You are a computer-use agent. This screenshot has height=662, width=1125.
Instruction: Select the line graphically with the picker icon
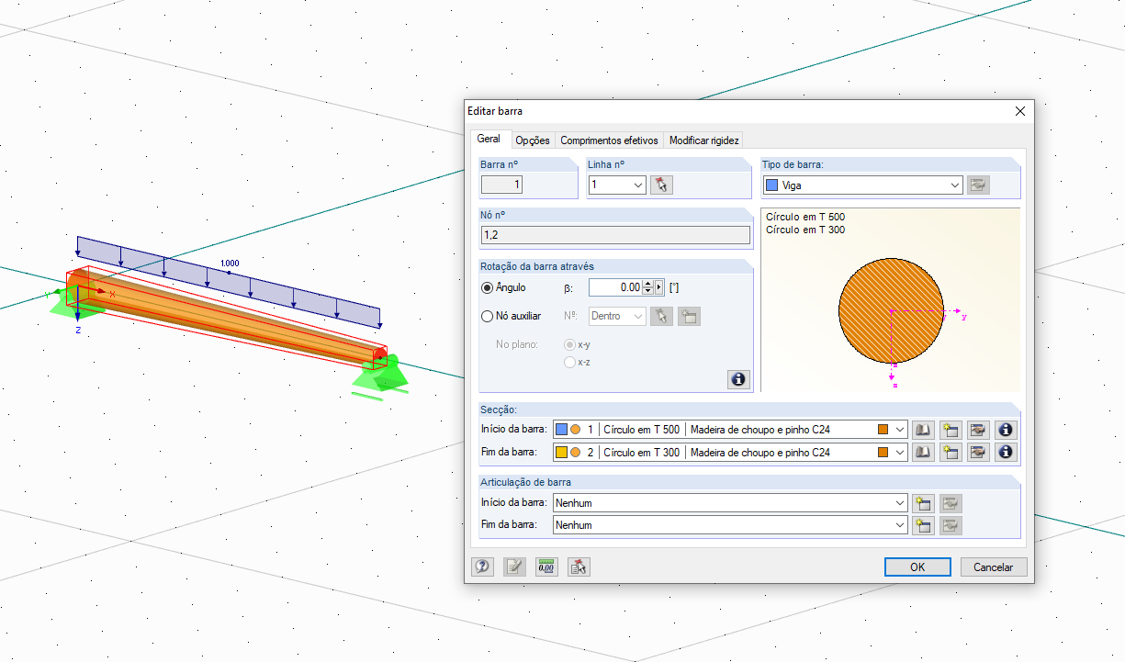click(662, 184)
